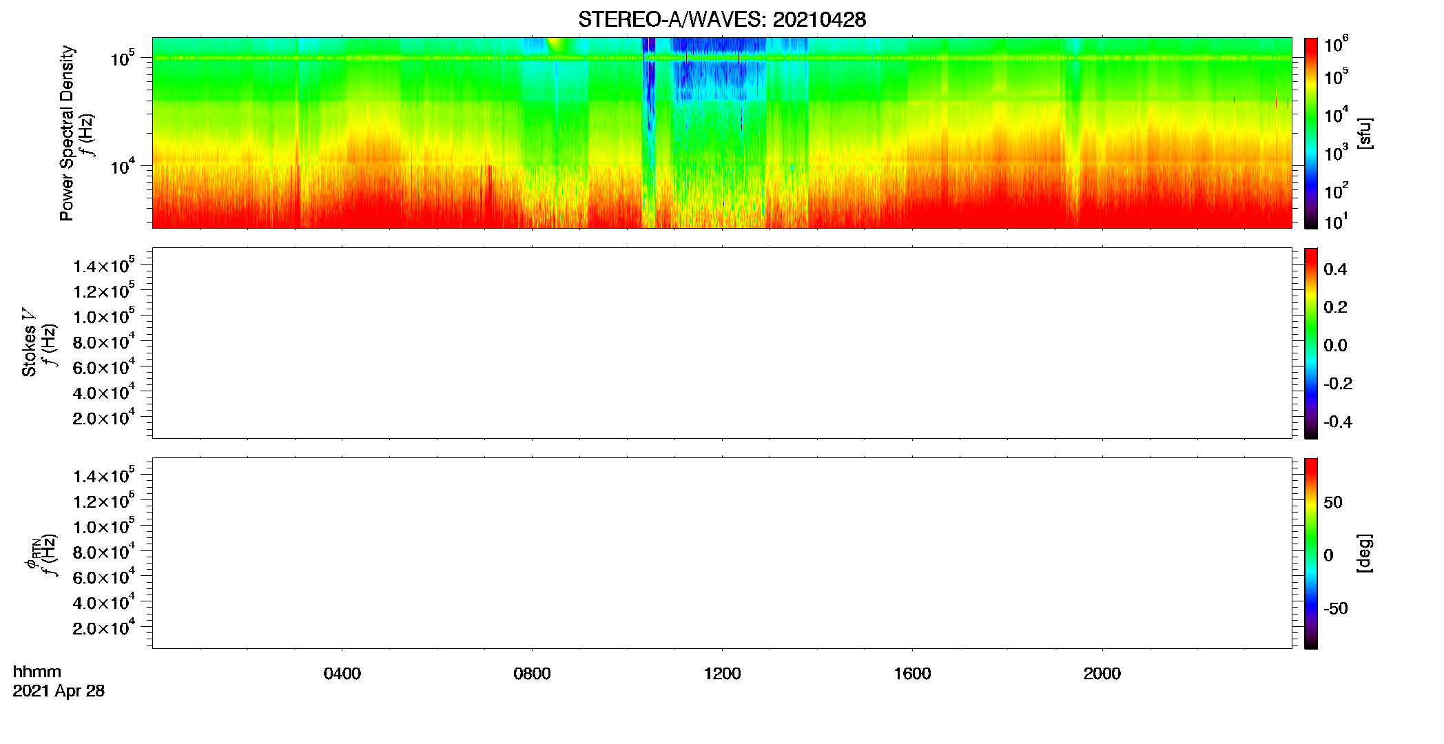Click the "0.2" label on Stokes V colorbar
Viewport: 1444px width, 744px height.
pyautogui.click(x=1335, y=307)
